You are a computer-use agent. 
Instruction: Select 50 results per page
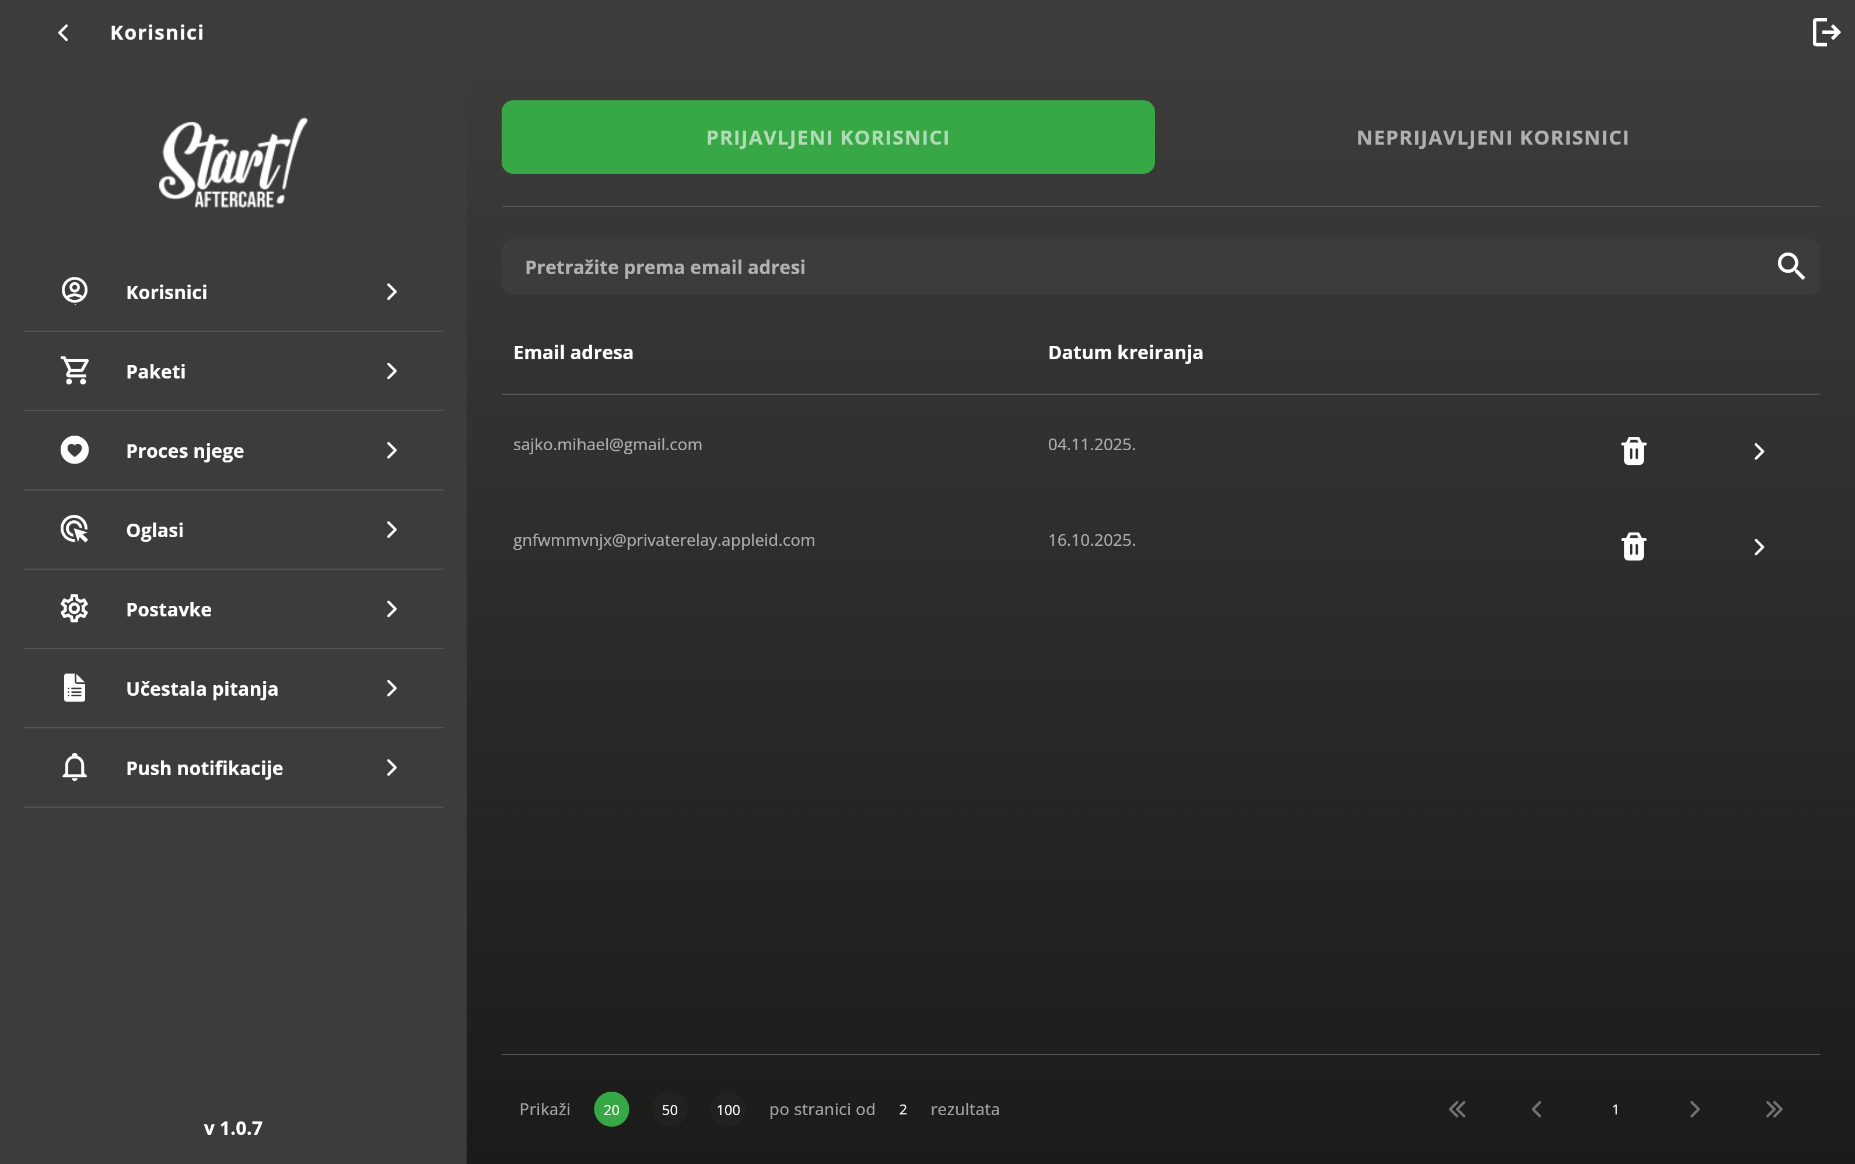tap(669, 1109)
